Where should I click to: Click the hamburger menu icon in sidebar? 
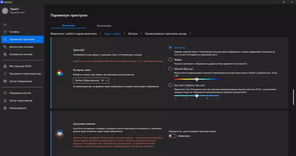click(5, 24)
